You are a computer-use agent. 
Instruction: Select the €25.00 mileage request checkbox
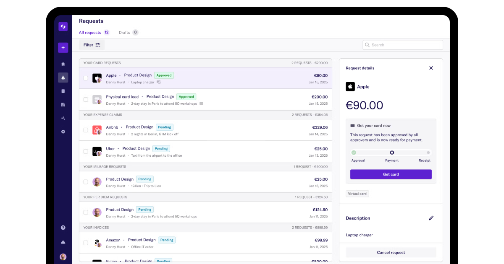click(x=86, y=182)
